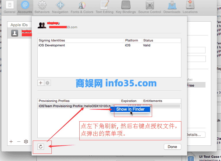Switch to Navigation preferences
The width and height of the screenshot is (221, 161).
(60, 7)
